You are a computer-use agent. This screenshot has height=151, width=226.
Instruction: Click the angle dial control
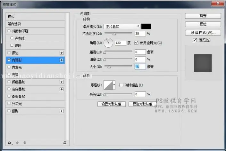click(108, 43)
